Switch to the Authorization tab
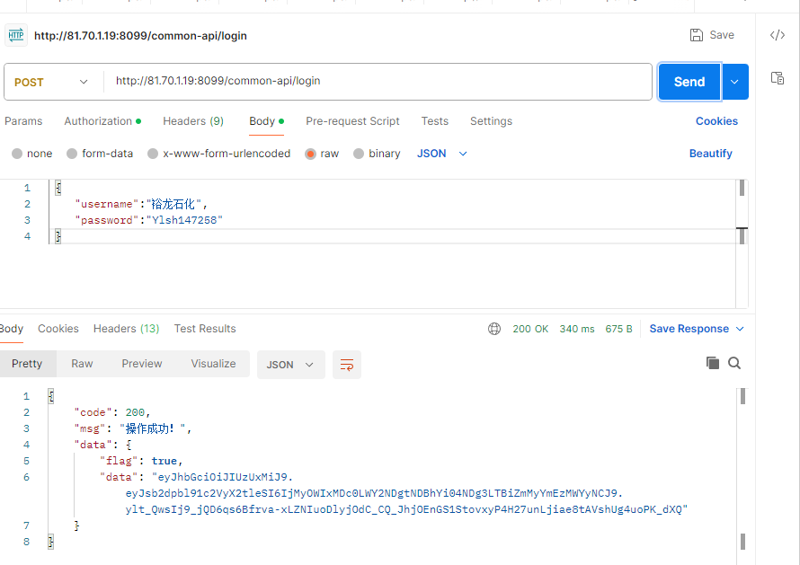Screen dimensions: 800x565 (102, 121)
